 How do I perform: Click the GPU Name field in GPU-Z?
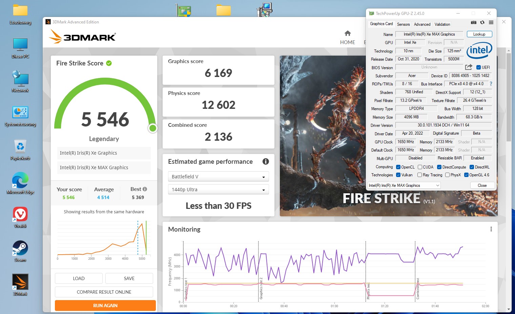[429, 34]
